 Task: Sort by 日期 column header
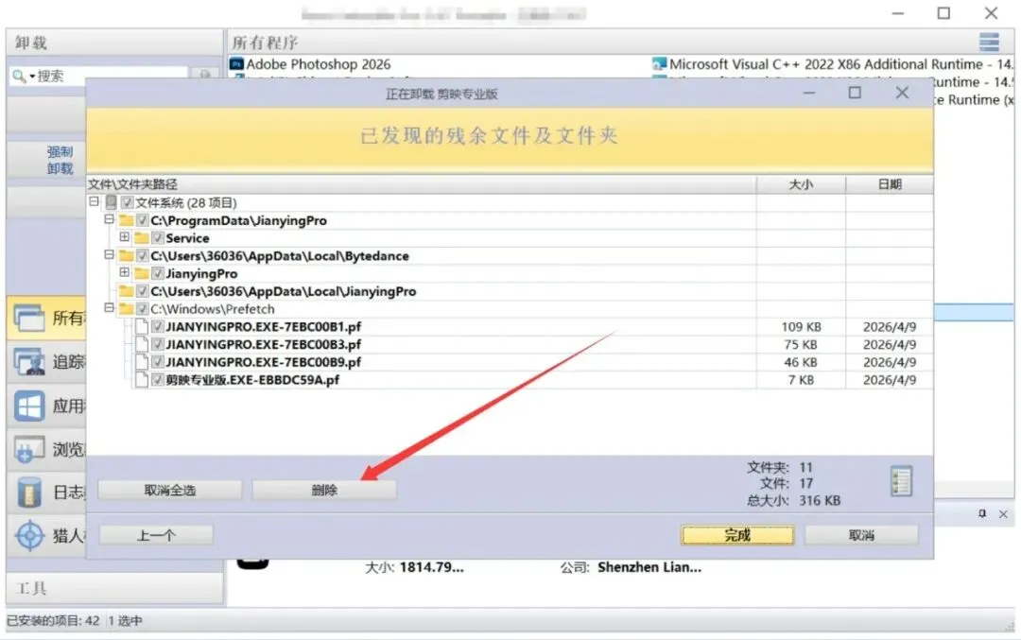[x=890, y=184]
